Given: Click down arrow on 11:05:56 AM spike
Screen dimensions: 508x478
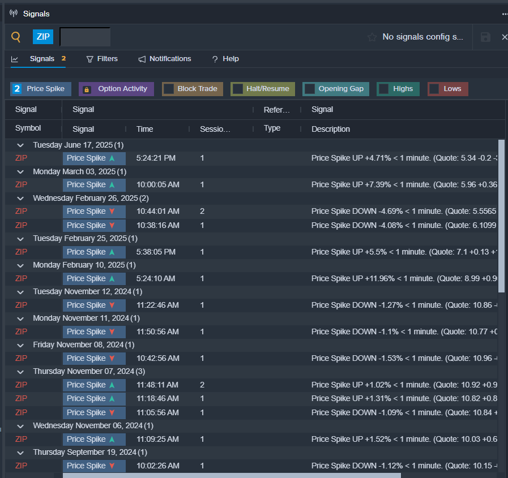Looking at the screenshot, I should [x=112, y=412].
